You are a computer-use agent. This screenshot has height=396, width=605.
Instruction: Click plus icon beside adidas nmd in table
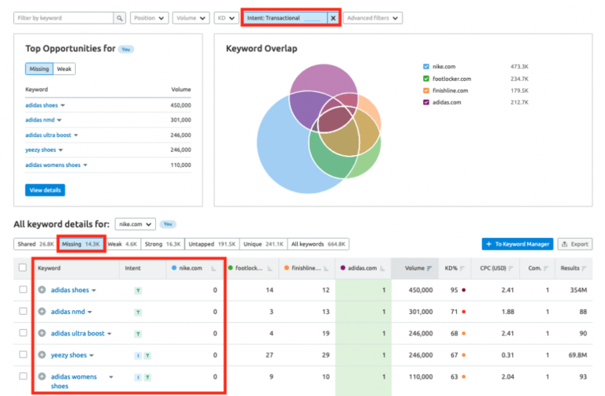[42, 311]
